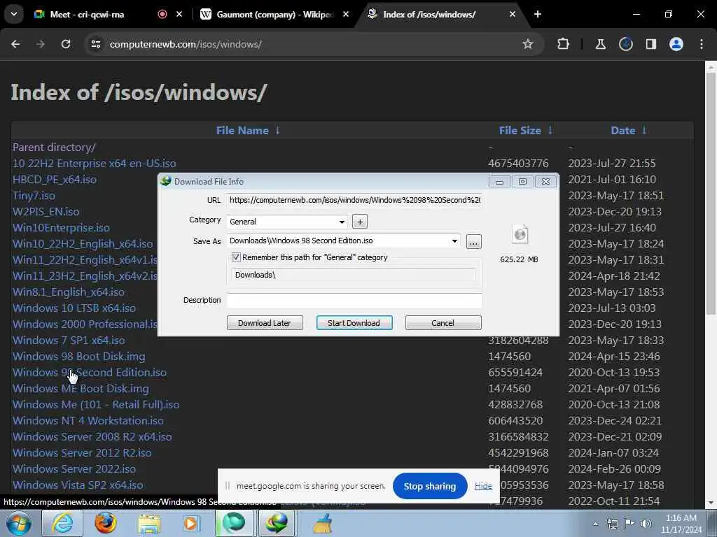Close the Gaumont Wikipedia tab
This screenshot has height=537, width=717.
click(346, 14)
